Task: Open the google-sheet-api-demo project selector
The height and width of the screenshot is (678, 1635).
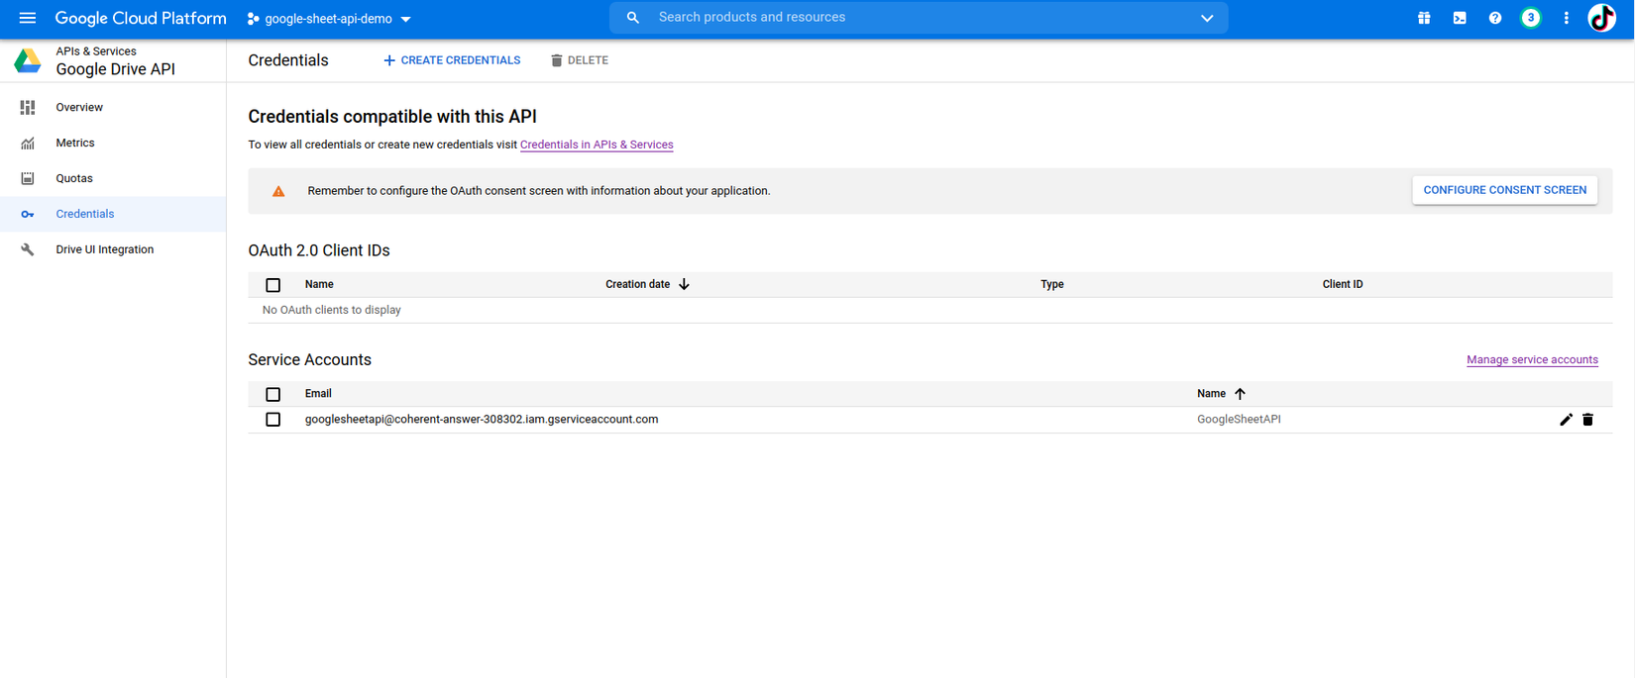Action: click(x=328, y=19)
